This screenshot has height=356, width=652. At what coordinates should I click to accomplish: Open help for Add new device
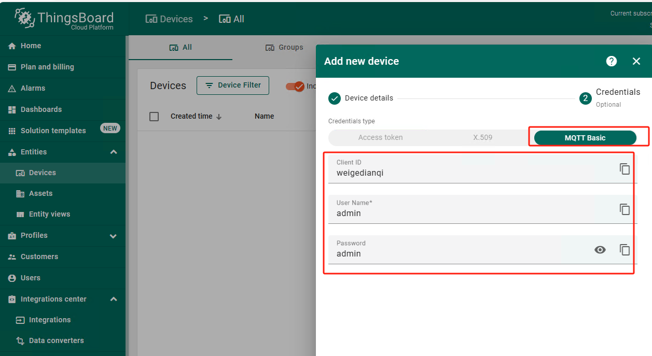pos(612,61)
